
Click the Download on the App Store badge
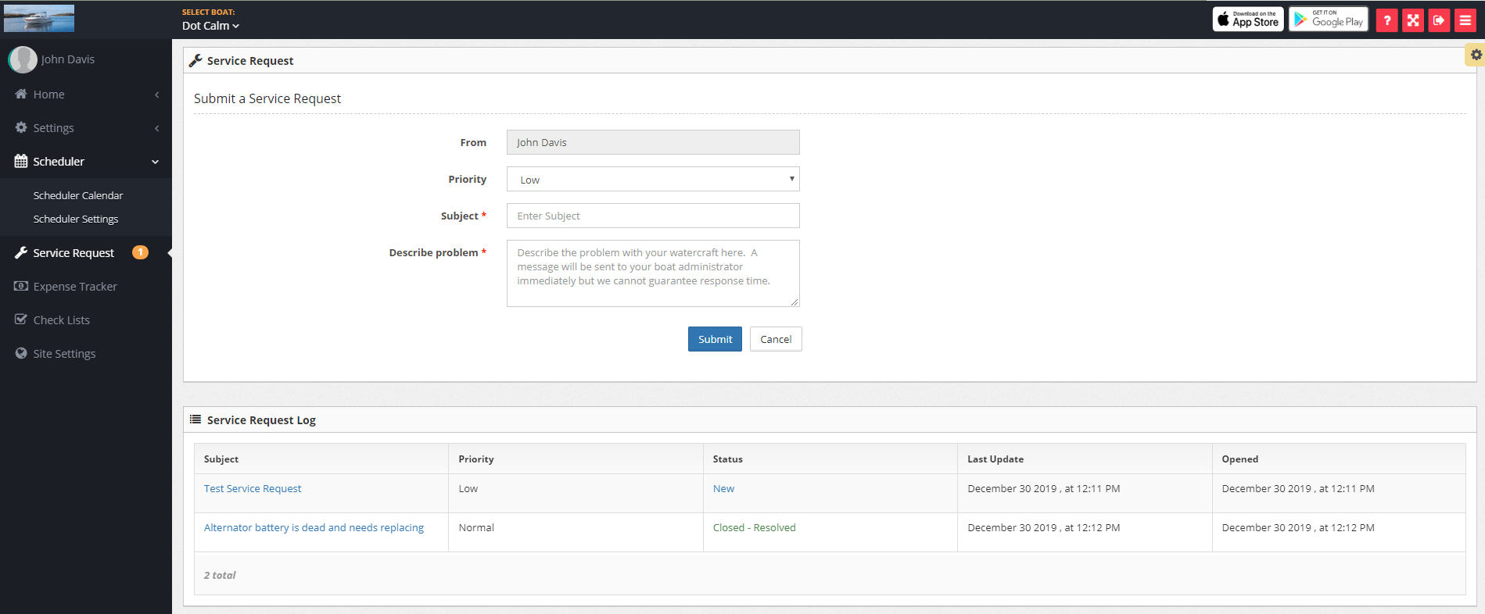(1247, 20)
